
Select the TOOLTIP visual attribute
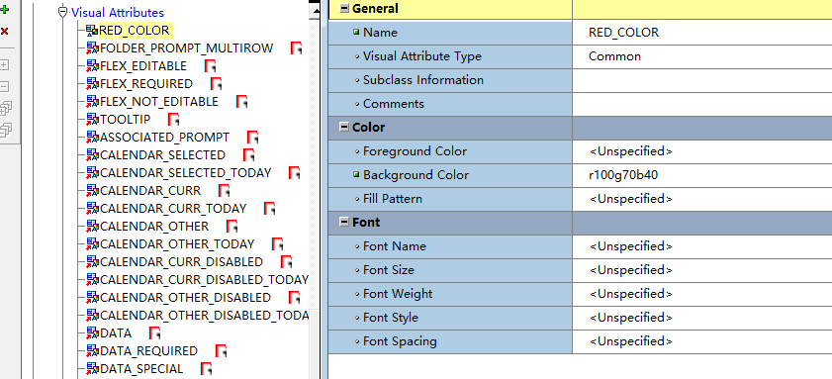tap(125, 120)
